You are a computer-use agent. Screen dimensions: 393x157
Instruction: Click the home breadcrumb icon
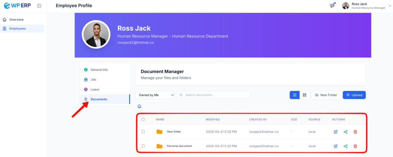pyautogui.click(x=139, y=106)
